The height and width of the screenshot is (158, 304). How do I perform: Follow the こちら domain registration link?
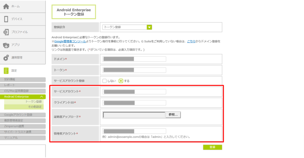tap(191, 42)
